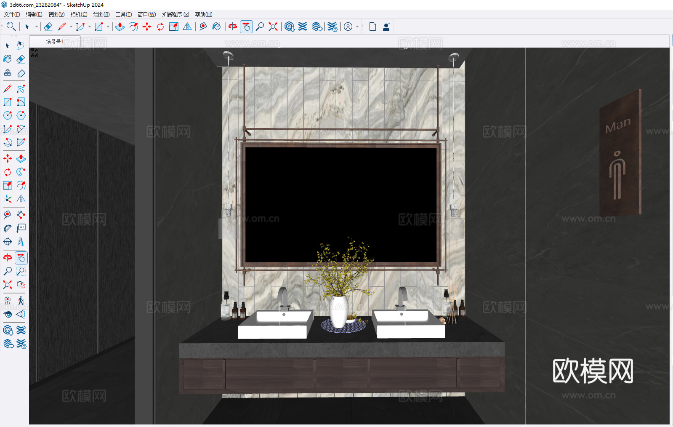
Task: Select the Dimension tool in left palette
Action: [21, 215]
